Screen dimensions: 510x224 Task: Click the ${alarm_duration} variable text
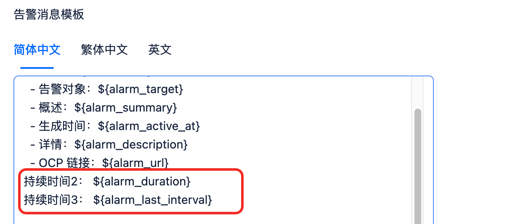[142, 182]
